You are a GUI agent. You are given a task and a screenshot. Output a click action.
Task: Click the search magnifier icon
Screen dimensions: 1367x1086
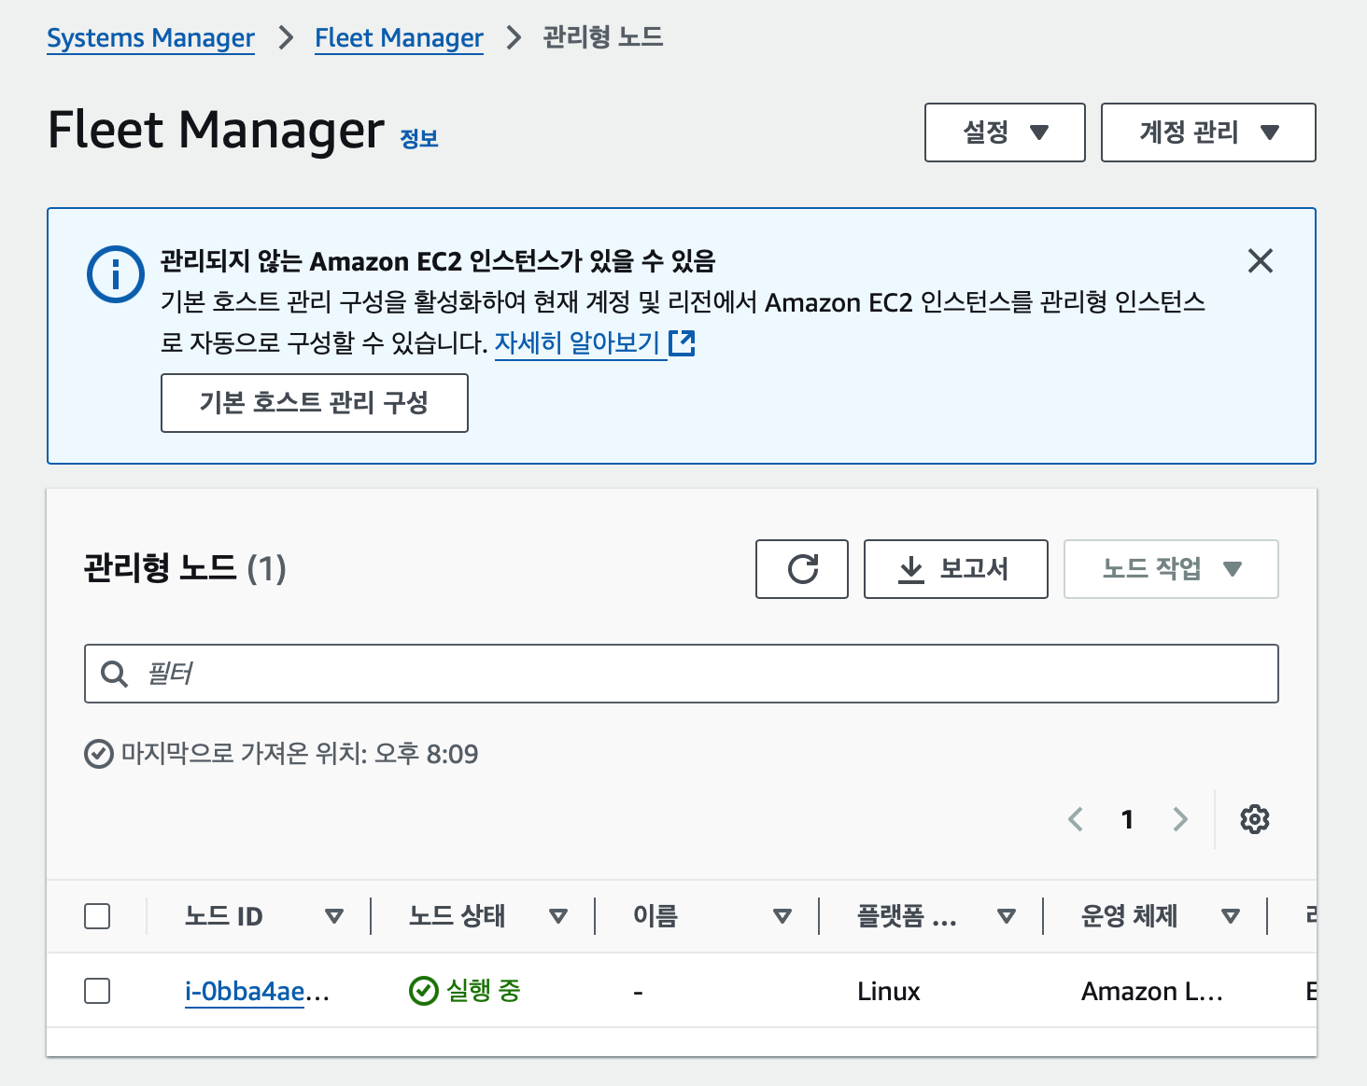click(114, 674)
